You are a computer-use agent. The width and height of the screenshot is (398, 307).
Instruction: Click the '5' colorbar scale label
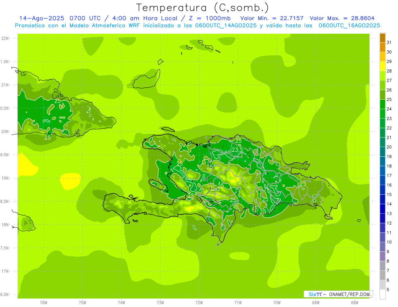[x=388, y=290]
